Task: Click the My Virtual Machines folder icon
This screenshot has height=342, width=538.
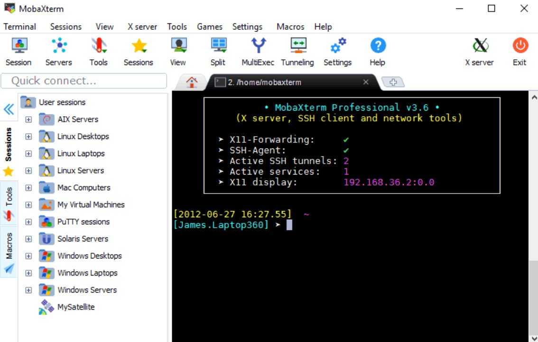Action: pyautogui.click(x=46, y=205)
